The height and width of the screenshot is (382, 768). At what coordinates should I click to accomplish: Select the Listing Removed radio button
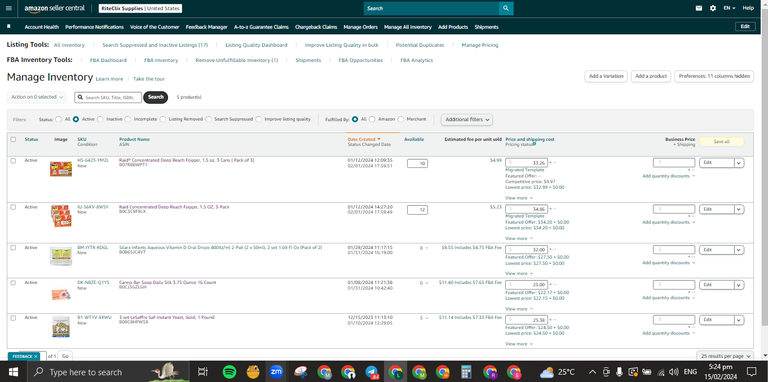pyautogui.click(x=163, y=119)
